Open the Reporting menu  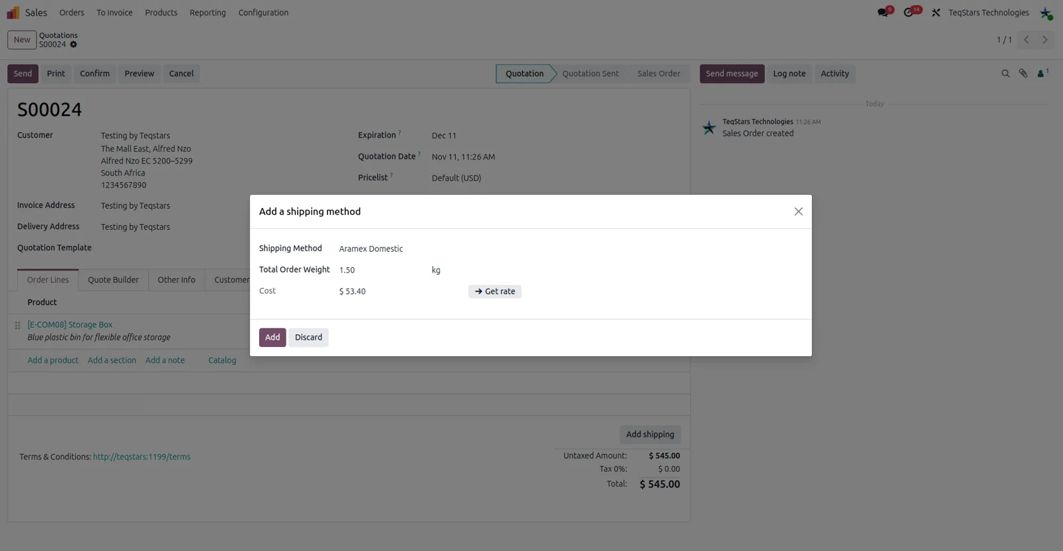[x=208, y=13]
